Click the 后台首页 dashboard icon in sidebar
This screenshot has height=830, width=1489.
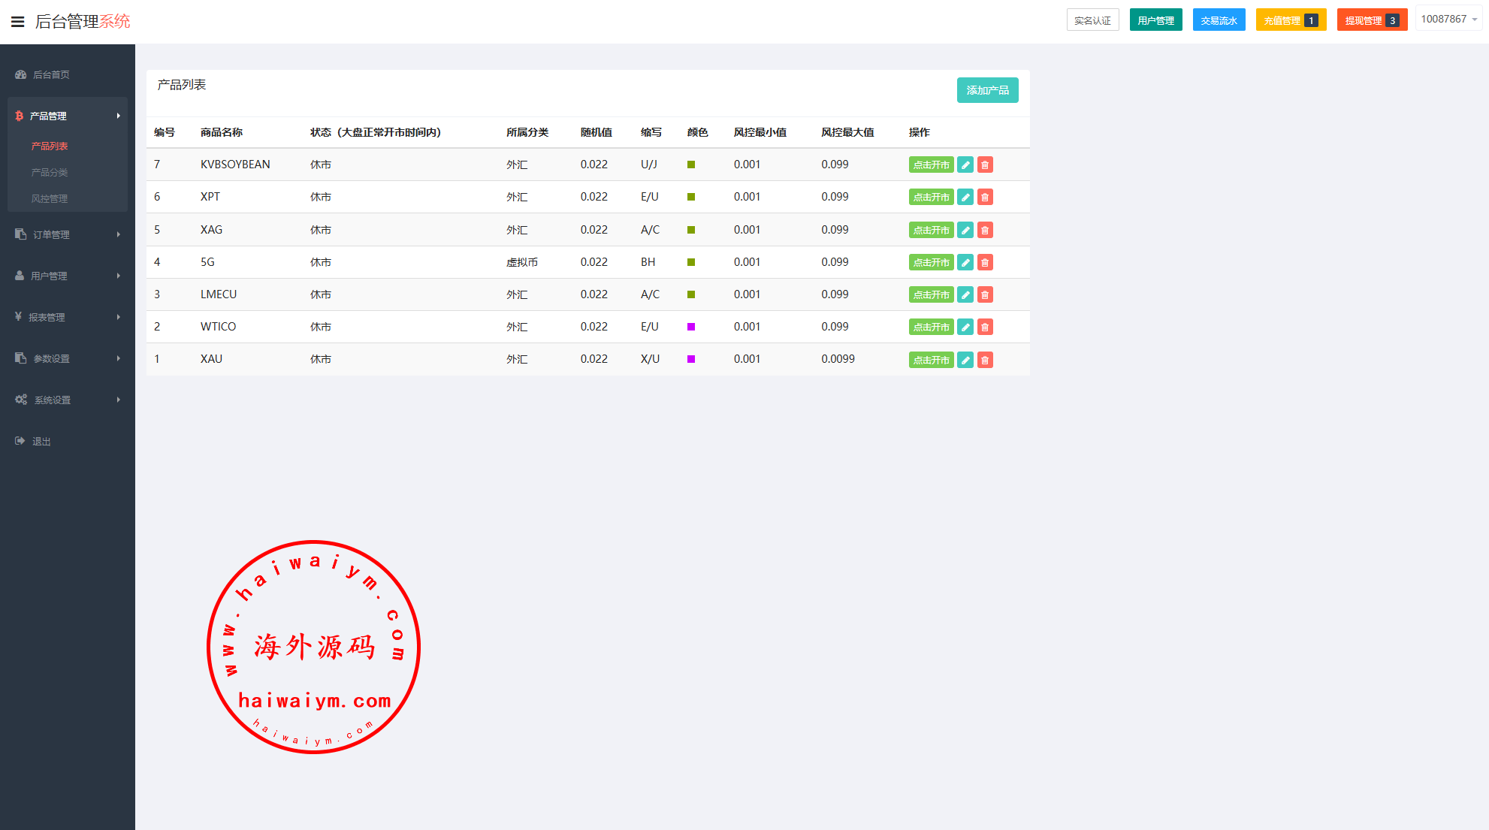pyautogui.click(x=21, y=74)
